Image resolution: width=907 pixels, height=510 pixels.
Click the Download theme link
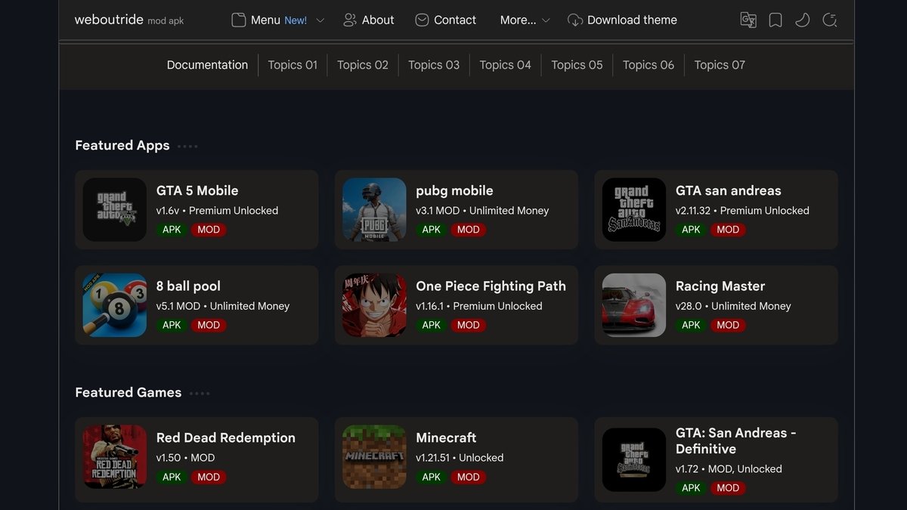[622, 20]
